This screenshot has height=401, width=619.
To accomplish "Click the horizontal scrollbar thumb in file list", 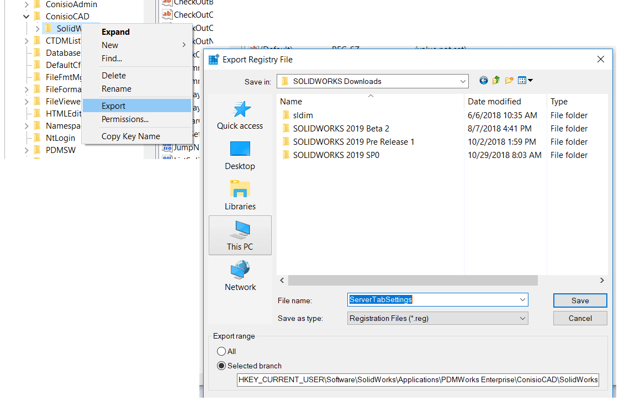I will (x=412, y=281).
